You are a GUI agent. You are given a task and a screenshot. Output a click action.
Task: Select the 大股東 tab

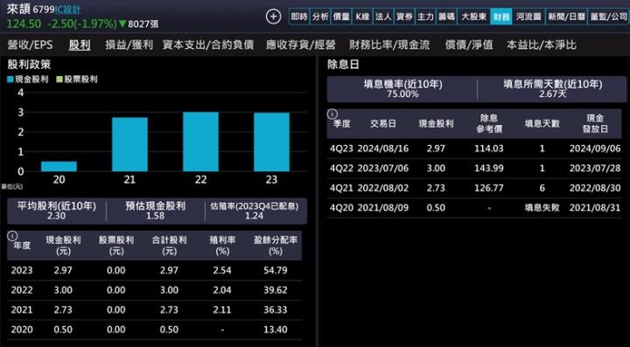click(x=473, y=17)
